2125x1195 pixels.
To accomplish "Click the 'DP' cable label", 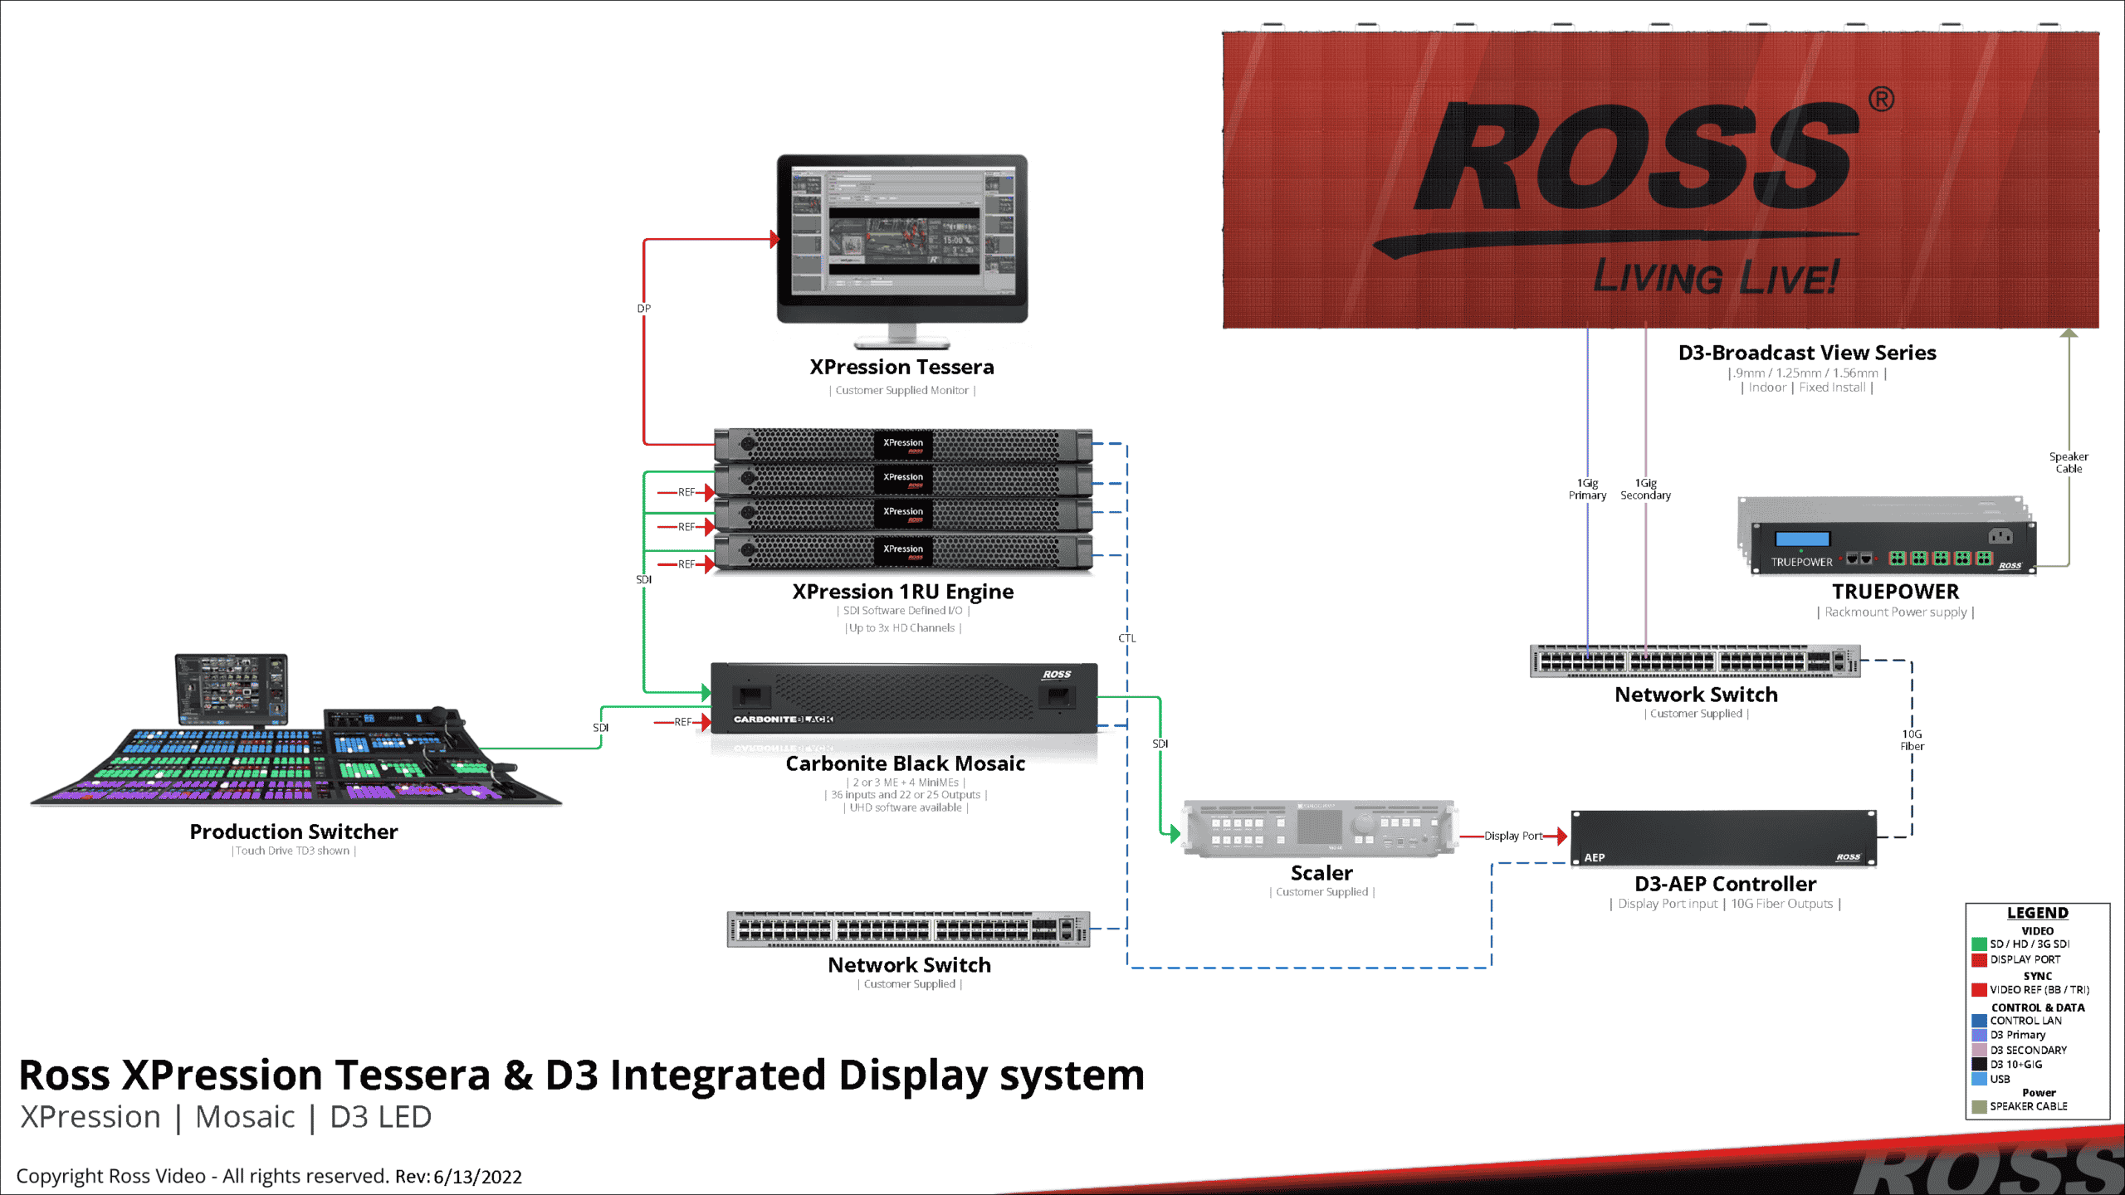I will [644, 309].
